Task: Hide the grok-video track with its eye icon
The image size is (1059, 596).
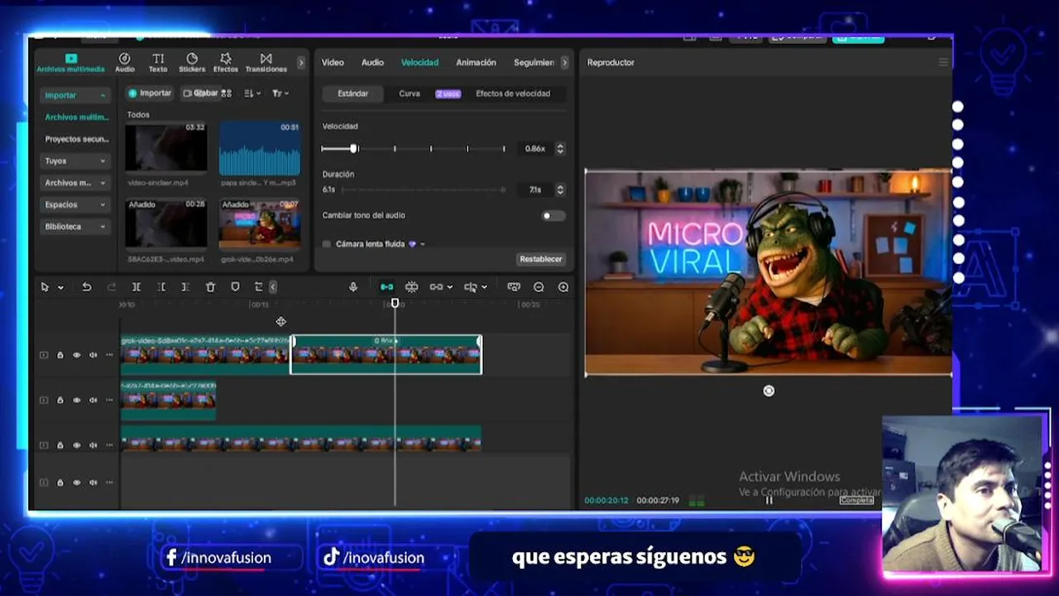Action: tap(77, 355)
